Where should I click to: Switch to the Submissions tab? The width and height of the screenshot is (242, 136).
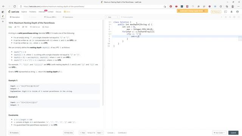pyautogui.click(x=68, y=17)
